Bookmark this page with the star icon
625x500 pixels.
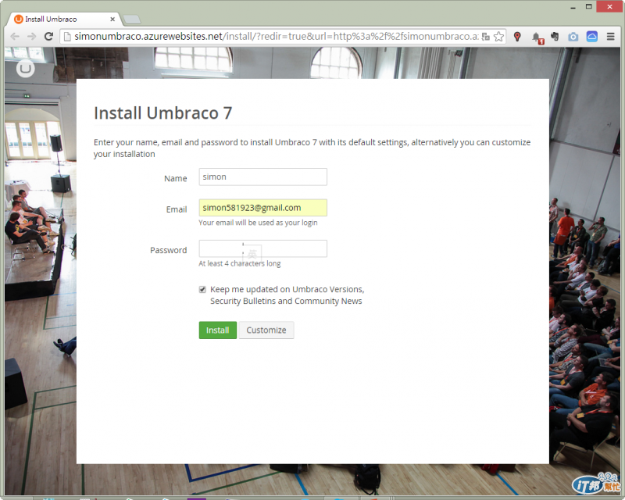point(498,37)
